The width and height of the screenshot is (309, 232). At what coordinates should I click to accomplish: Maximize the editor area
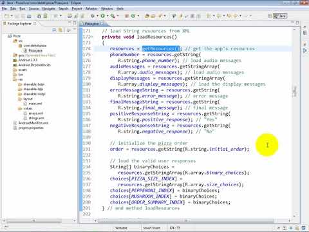[297, 23]
